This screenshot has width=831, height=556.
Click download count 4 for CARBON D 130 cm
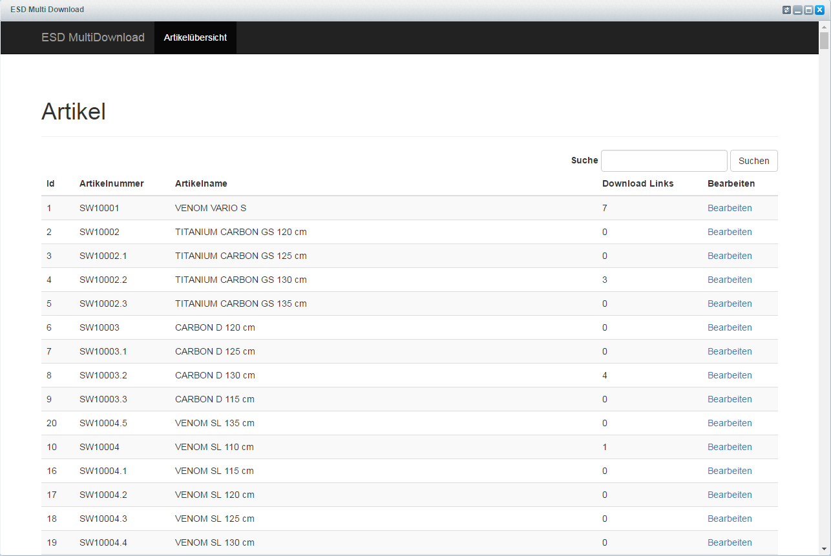coord(605,375)
